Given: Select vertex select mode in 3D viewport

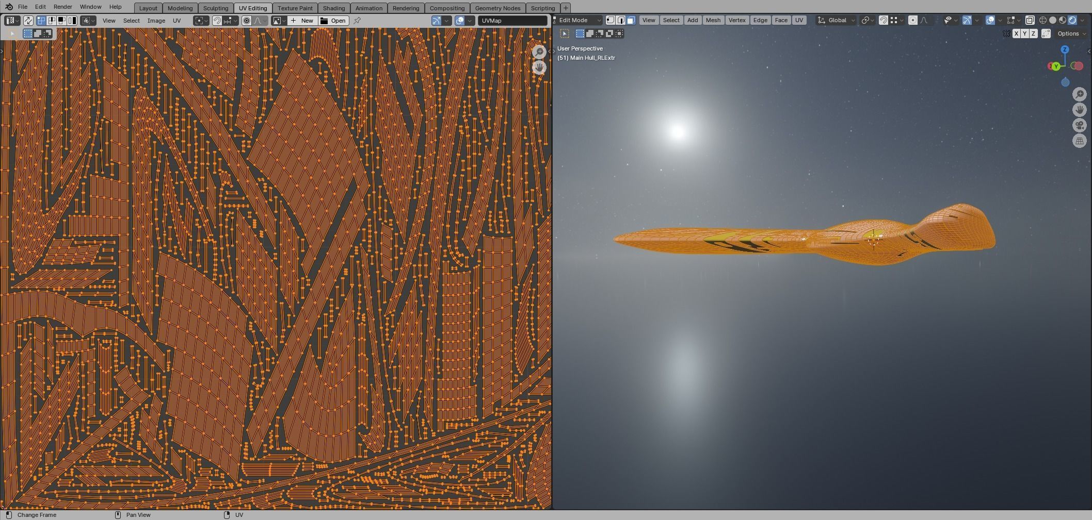Looking at the screenshot, I should click(x=611, y=20).
